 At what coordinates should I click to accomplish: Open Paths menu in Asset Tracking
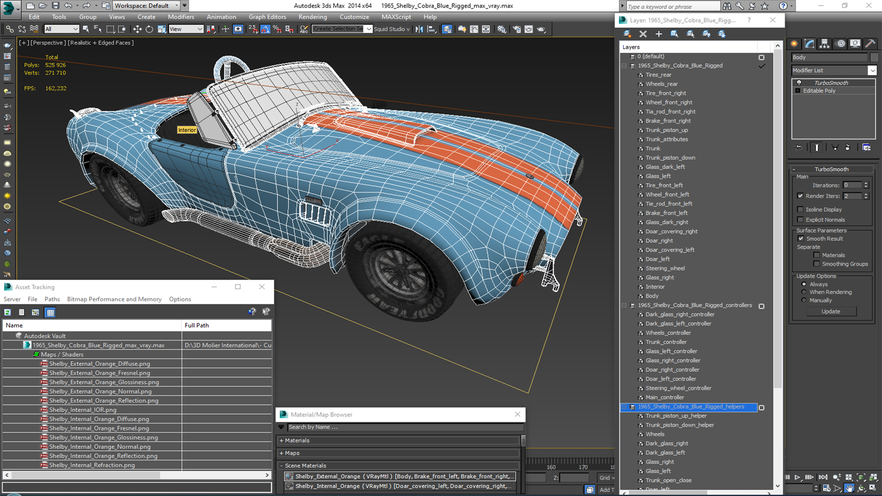52,299
